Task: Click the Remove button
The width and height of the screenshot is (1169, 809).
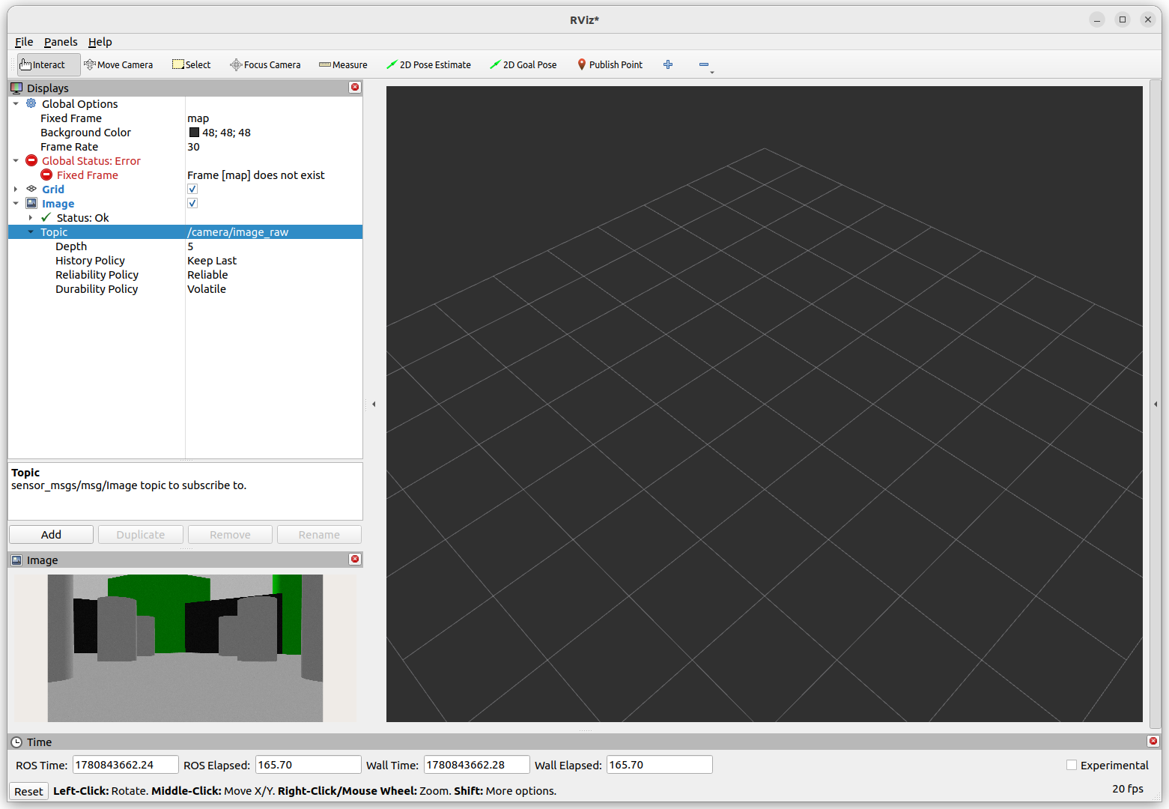Action: [230, 534]
